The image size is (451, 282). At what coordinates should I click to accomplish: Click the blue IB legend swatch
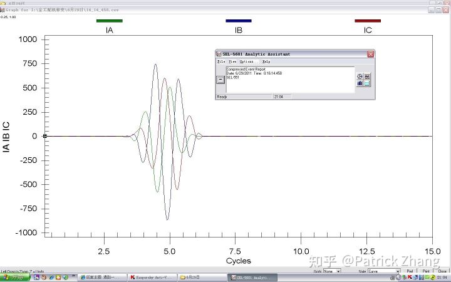(239, 21)
